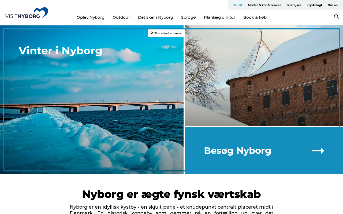Select Sprogø in the navigation
The height and width of the screenshot is (214, 343).
point(188,17)
